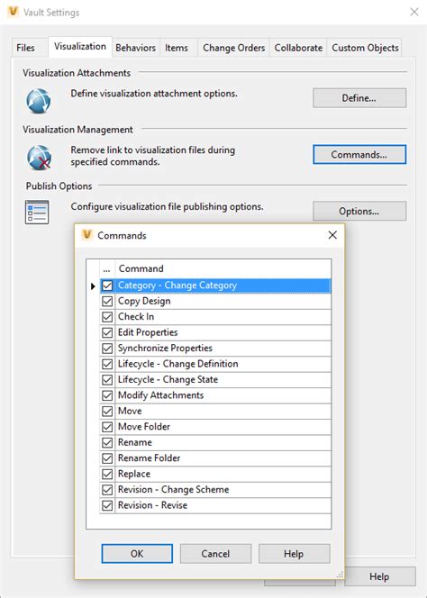The width and height of the screenshot is (427, 598).
Task: Click the '...' column header
Action: click(x=107, y=268)
